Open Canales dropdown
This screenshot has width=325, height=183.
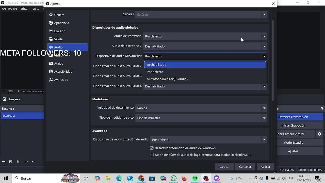click(201, 14)
